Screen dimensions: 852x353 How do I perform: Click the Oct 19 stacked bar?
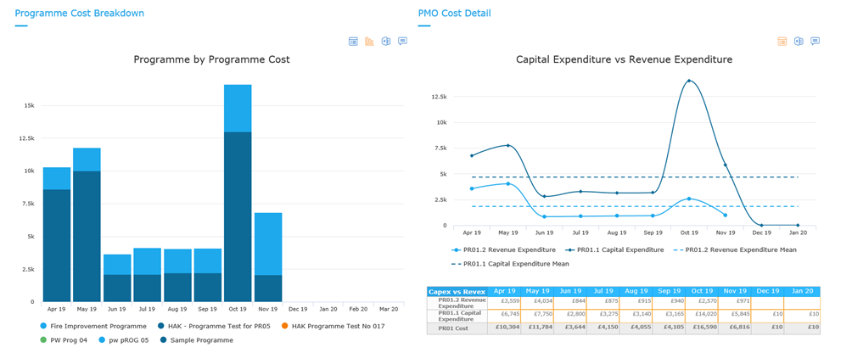[238, 193]
